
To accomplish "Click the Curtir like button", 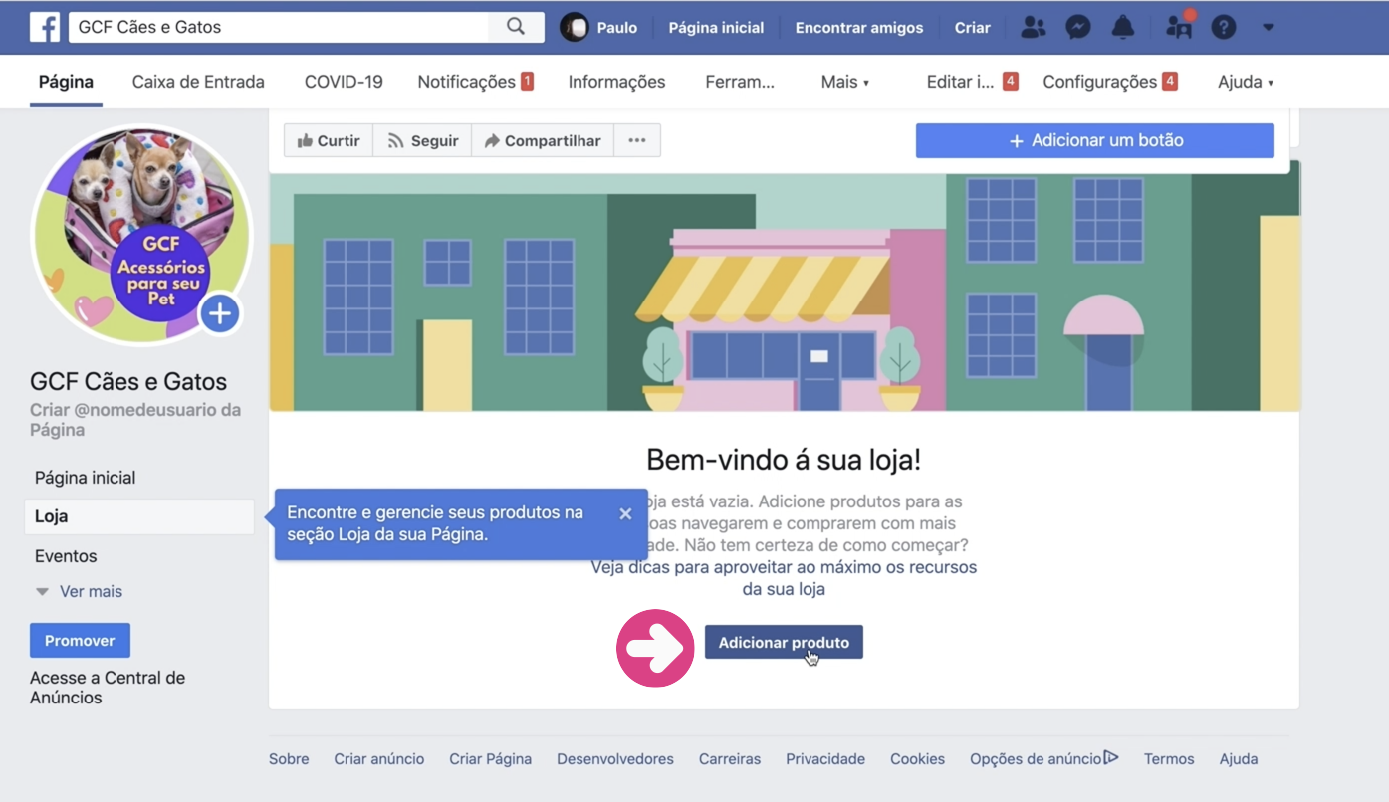I will click(329, 140).
